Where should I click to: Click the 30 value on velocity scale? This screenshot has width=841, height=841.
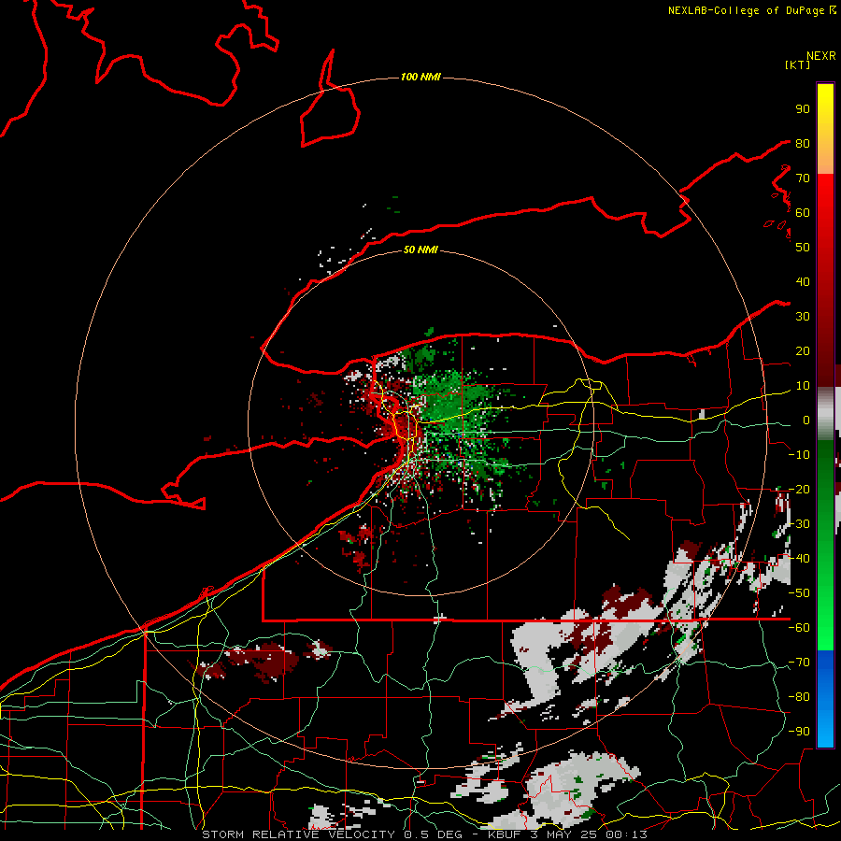click(803, 317)
